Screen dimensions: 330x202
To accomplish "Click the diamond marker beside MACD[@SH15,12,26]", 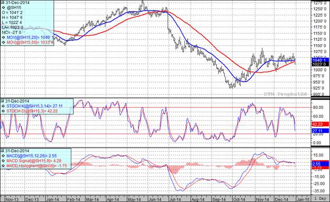I will tap(3, 156).
